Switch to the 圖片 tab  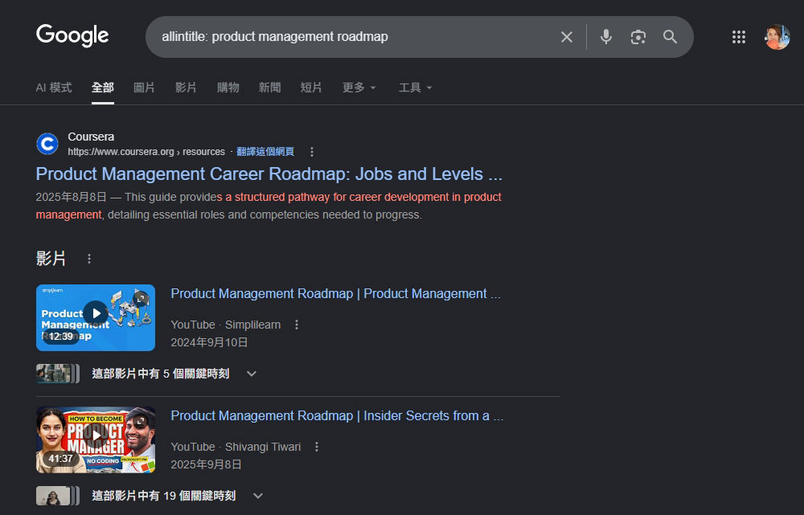pyautogui.click(x=144, y=88)
